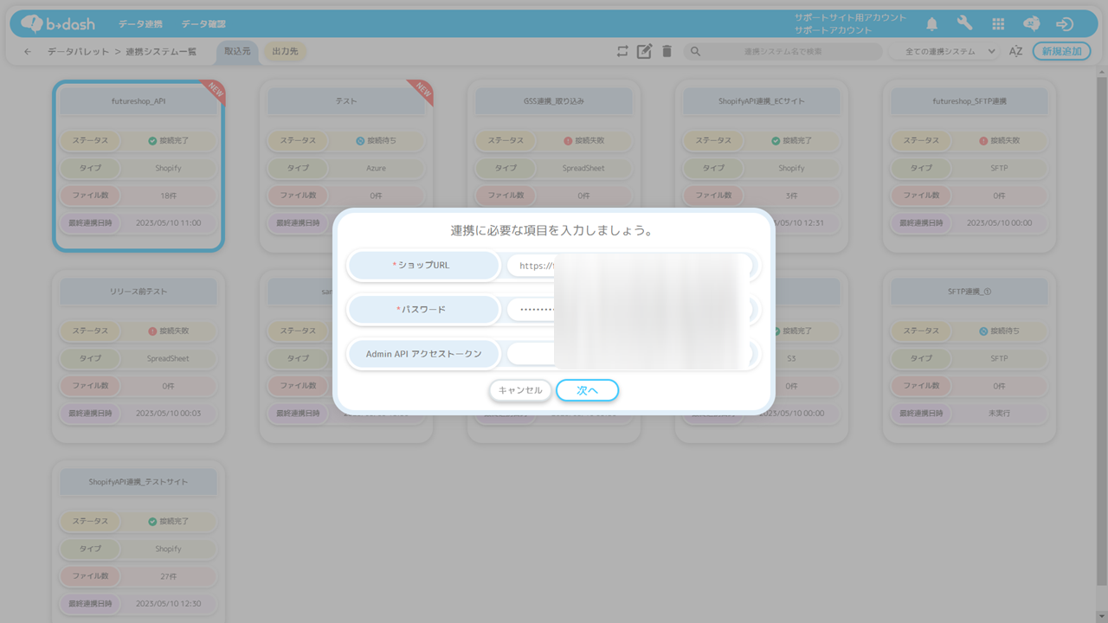Viewport: 1108px width, 623px height.
Task: Click the キャンセル button
Action: coord(520,390)
